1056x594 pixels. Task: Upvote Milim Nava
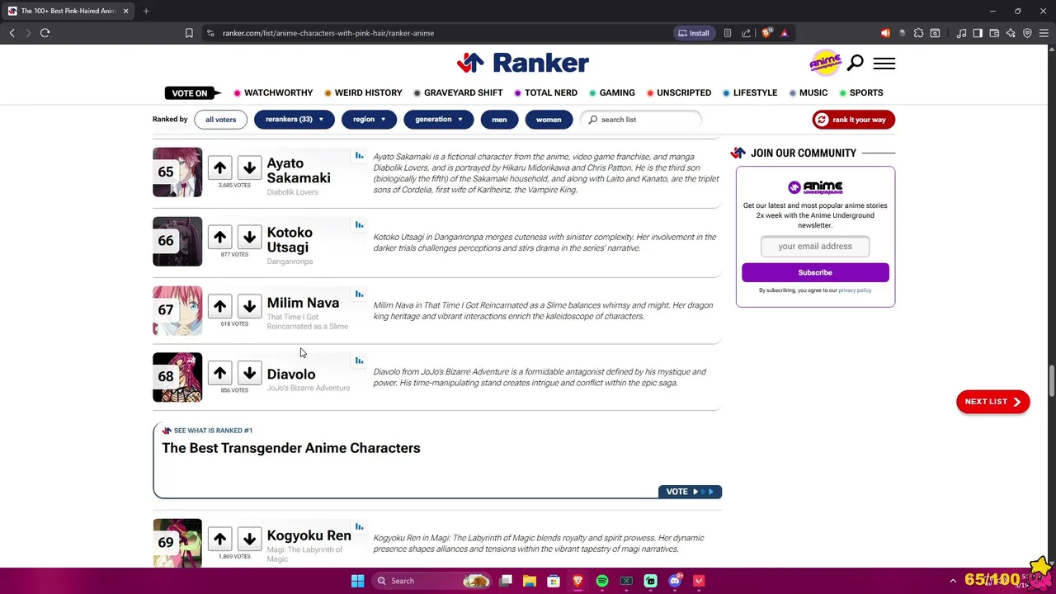(219, 307)
